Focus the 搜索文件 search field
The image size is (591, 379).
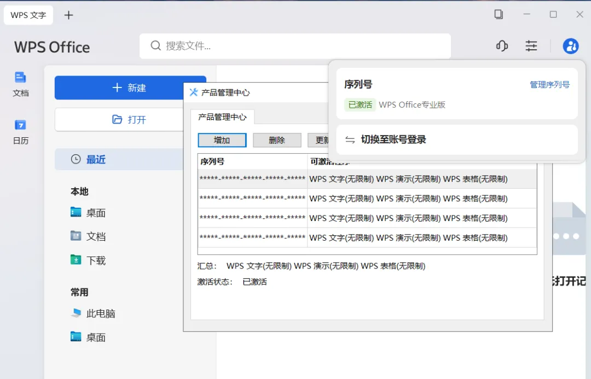coord(295,46)
